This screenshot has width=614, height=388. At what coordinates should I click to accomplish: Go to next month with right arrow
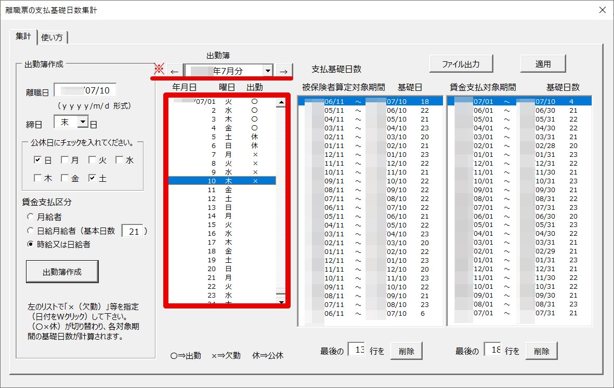coord(284,71)
